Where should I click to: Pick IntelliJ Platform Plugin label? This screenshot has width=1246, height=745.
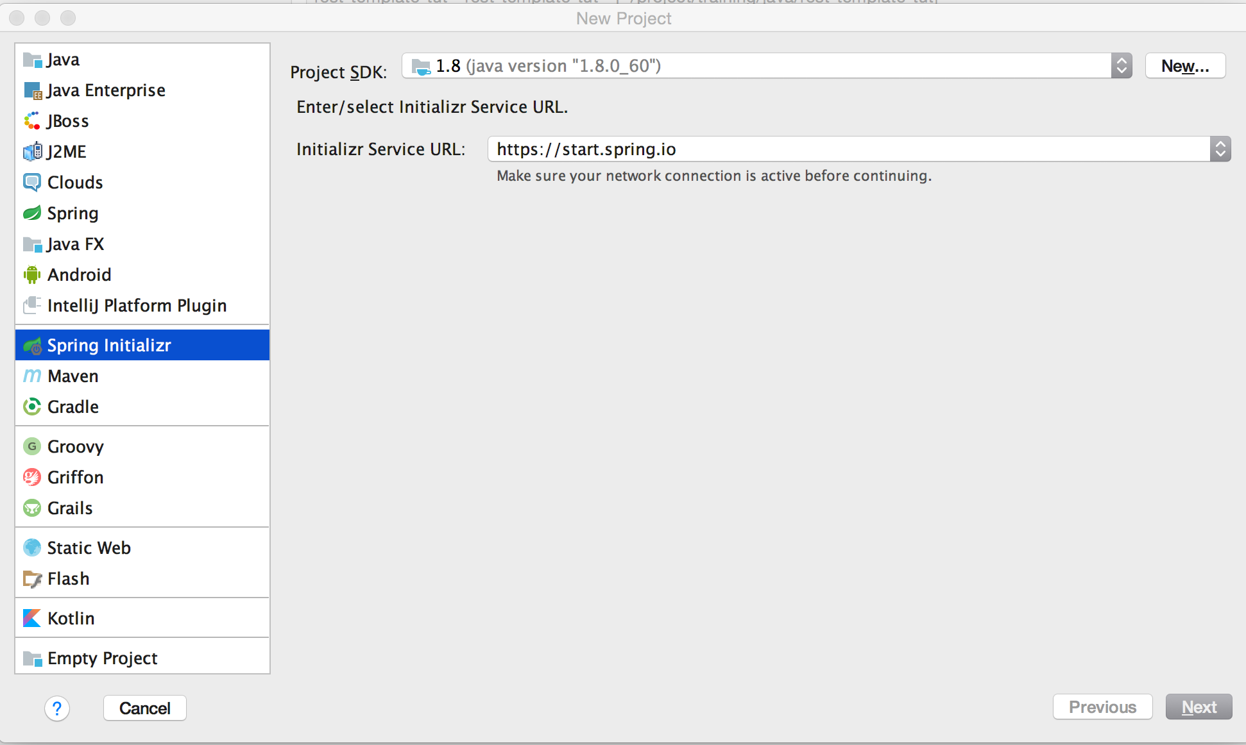tap(137, 306)
